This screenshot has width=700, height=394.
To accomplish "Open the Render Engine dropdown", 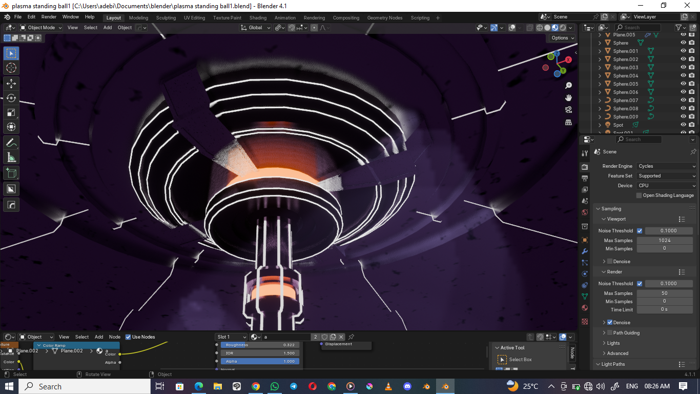I will click(667, 166).
